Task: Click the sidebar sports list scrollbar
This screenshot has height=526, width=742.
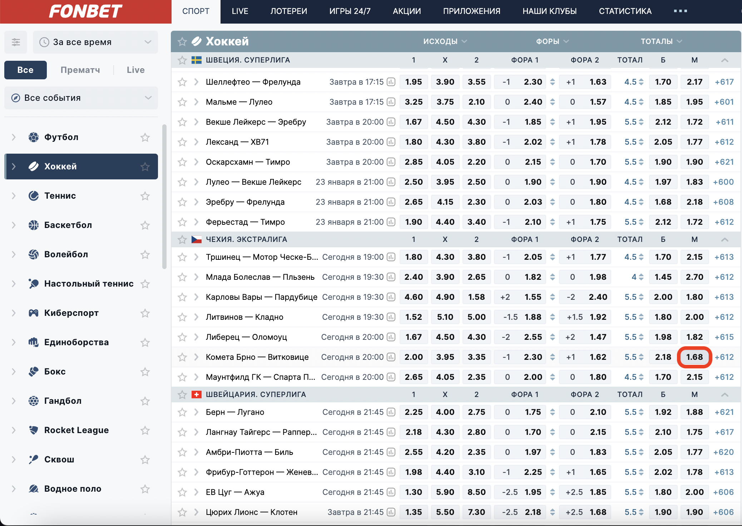Action: 164,197
